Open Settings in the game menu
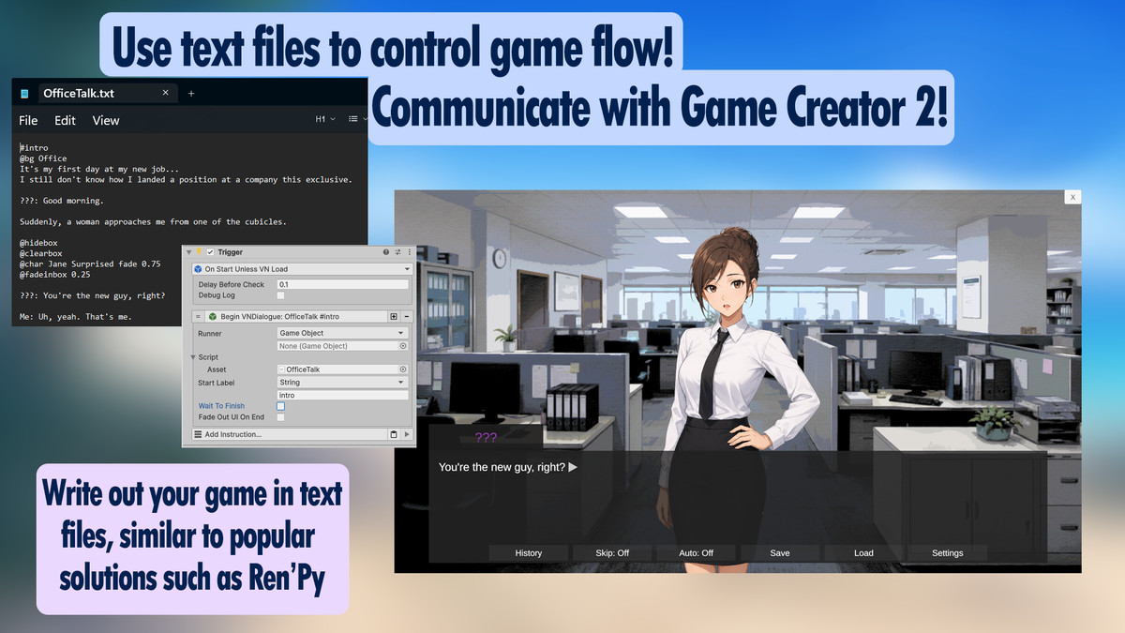This screenshot has width=1125, height=633. coord(947,552)
